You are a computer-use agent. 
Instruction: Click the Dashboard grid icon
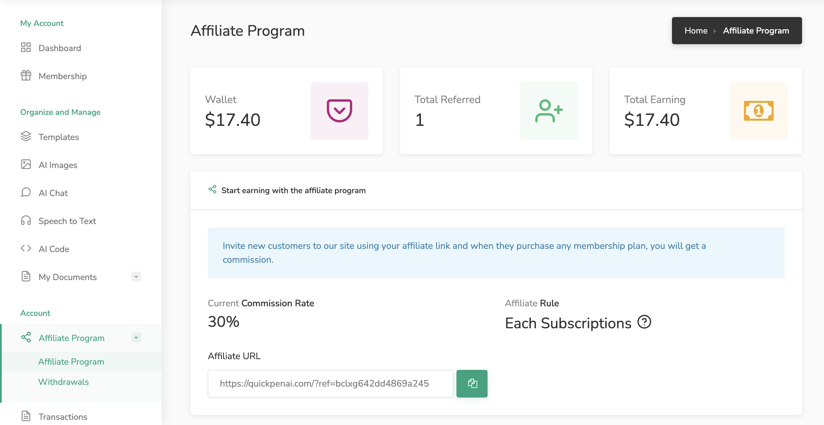26,47
